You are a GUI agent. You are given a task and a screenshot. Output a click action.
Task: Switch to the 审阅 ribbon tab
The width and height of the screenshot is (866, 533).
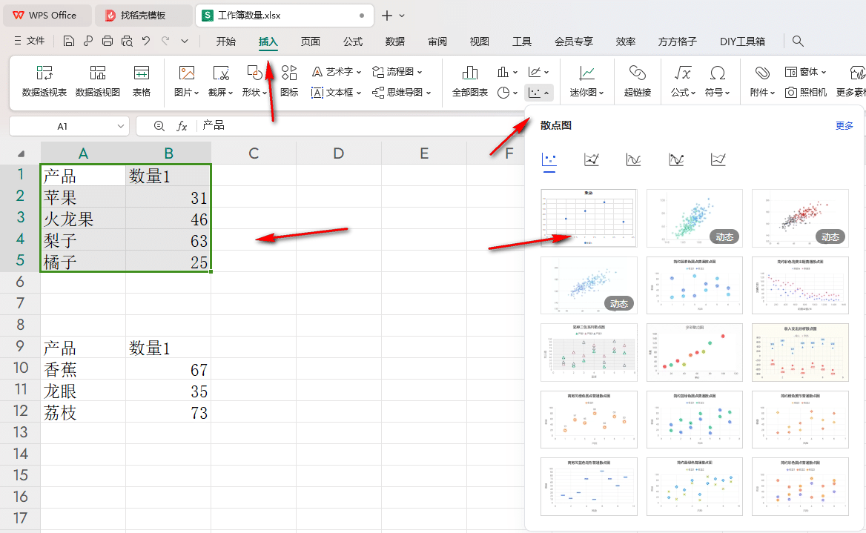coord(437,42)
